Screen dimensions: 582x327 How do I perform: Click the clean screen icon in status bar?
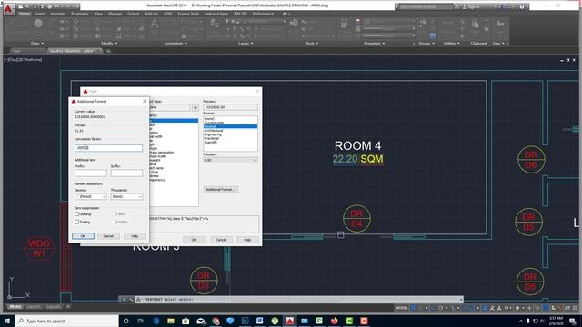pyautogui.click(x=567, y=308)
